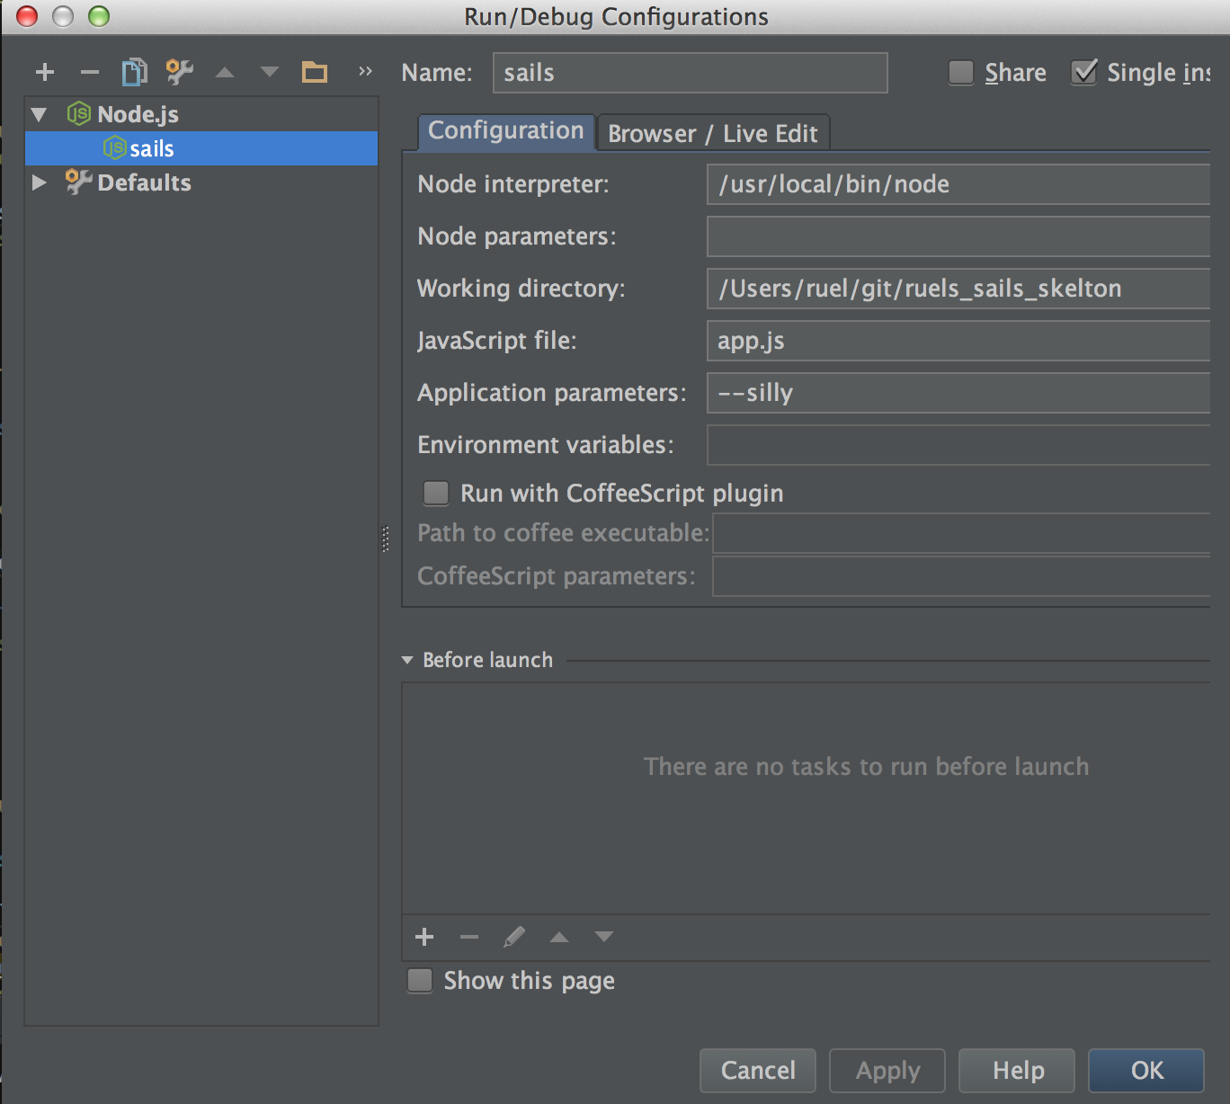Collapse the Before launch section

[409, 659]
